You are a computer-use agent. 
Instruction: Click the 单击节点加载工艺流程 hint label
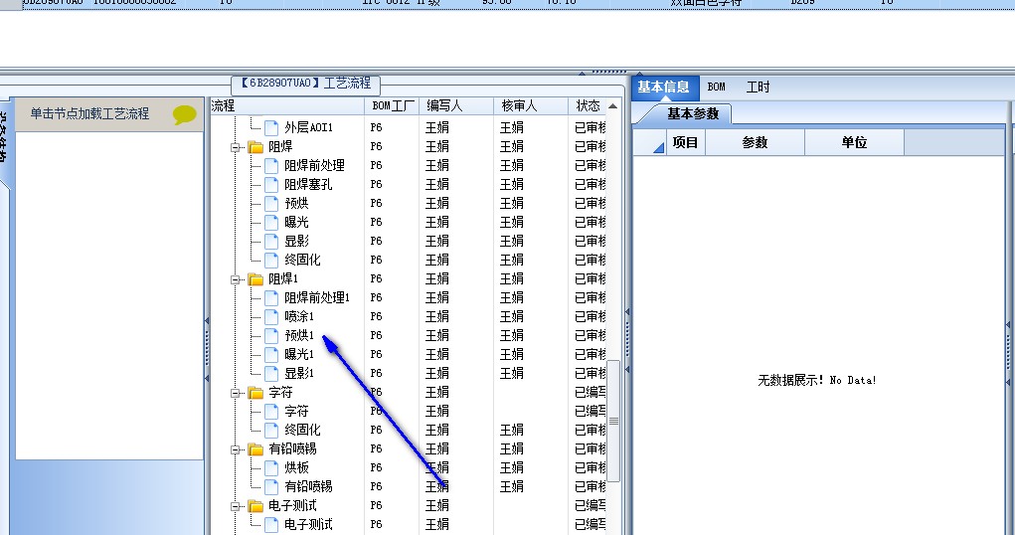tap(89, 114)
